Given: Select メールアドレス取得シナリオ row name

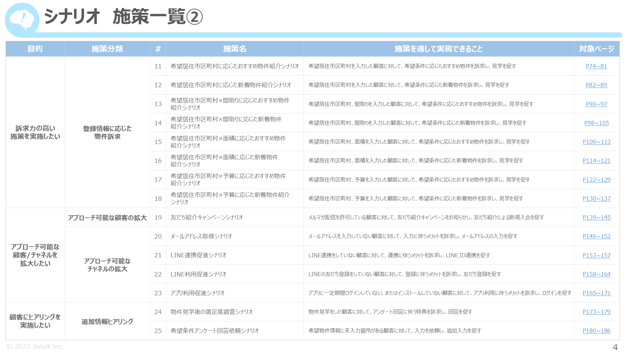Looking at the screenshot, I should coord(201,236).
